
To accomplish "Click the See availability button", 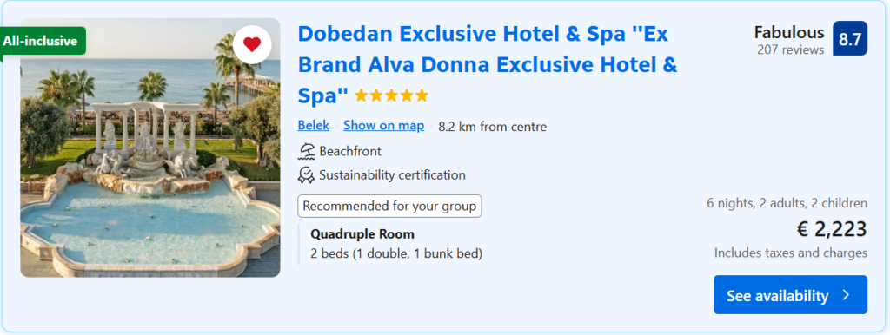I will point(790,295).
